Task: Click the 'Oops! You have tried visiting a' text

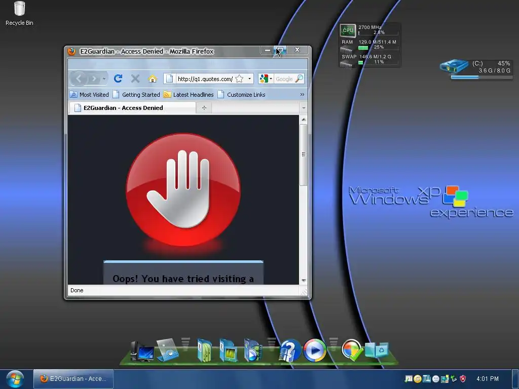Action: 183,279
